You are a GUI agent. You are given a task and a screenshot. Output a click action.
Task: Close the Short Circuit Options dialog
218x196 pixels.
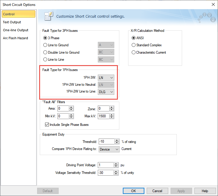(213, 4)
